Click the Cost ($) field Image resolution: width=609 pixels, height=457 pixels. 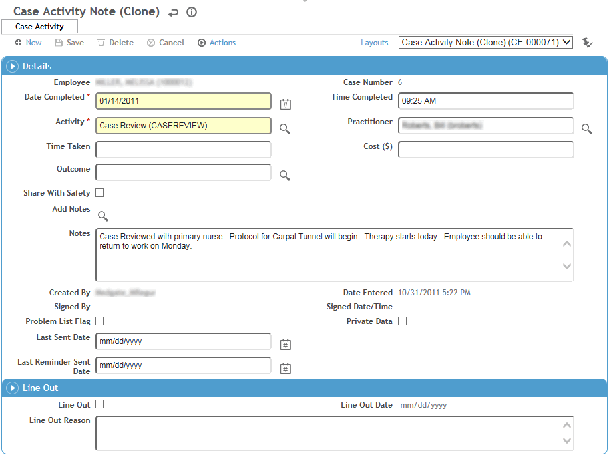pyautogui.click(x=486, y=150)
